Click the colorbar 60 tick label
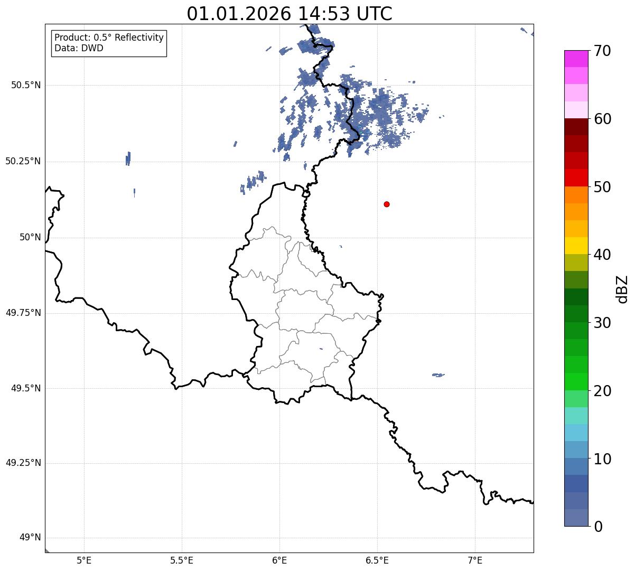 click(602, 119)
